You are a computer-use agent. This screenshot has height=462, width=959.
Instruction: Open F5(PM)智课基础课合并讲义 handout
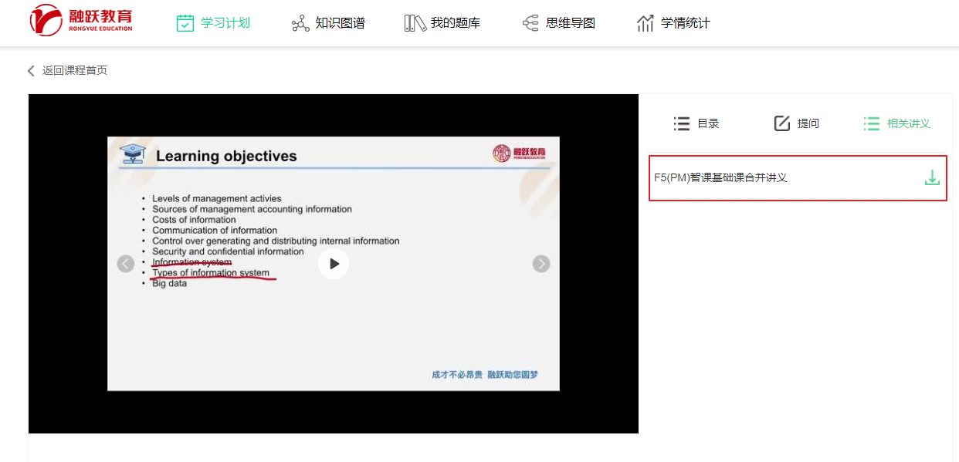[x=720, y=178]
